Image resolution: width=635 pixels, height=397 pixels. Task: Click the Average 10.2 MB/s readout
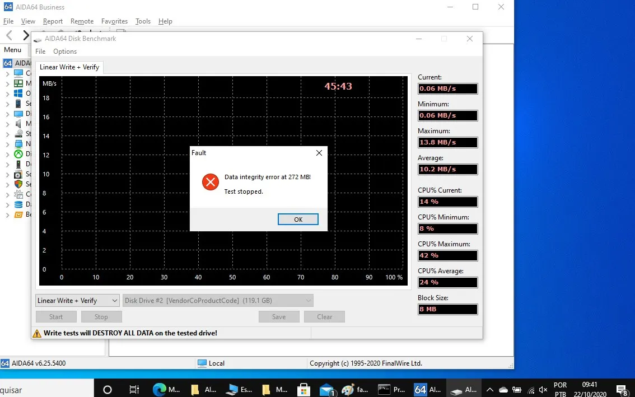pyautogui.click(x=447, y=169)
